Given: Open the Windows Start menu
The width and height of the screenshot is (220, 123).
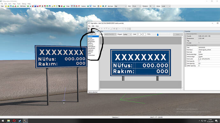Looking at the screenshot, I should 3,121.
